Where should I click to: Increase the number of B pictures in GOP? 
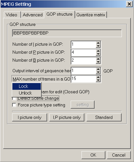click(98, 59)
